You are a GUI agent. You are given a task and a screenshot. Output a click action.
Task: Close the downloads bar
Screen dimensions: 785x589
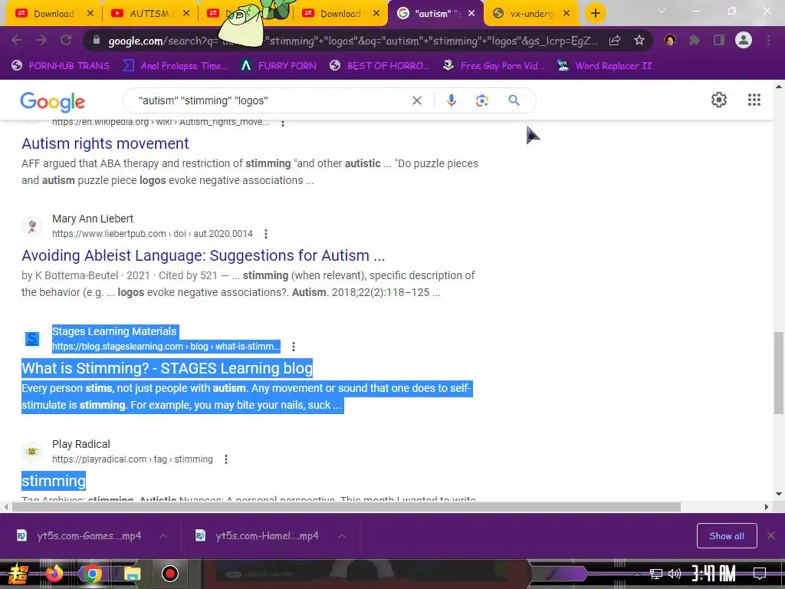click(x=771, y=536)
